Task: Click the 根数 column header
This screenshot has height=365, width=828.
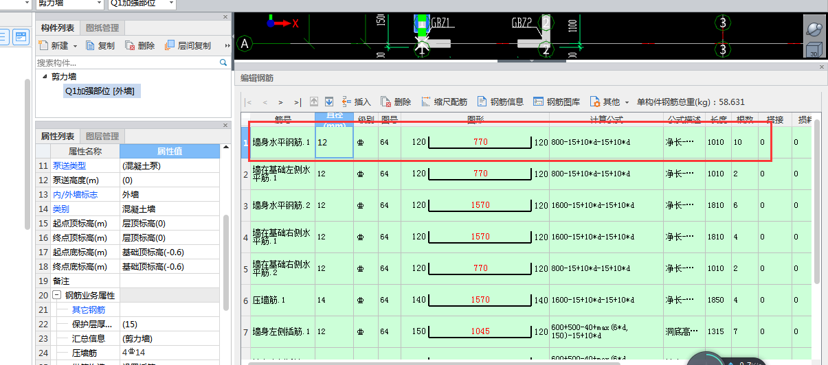Action: coord(745,119)
